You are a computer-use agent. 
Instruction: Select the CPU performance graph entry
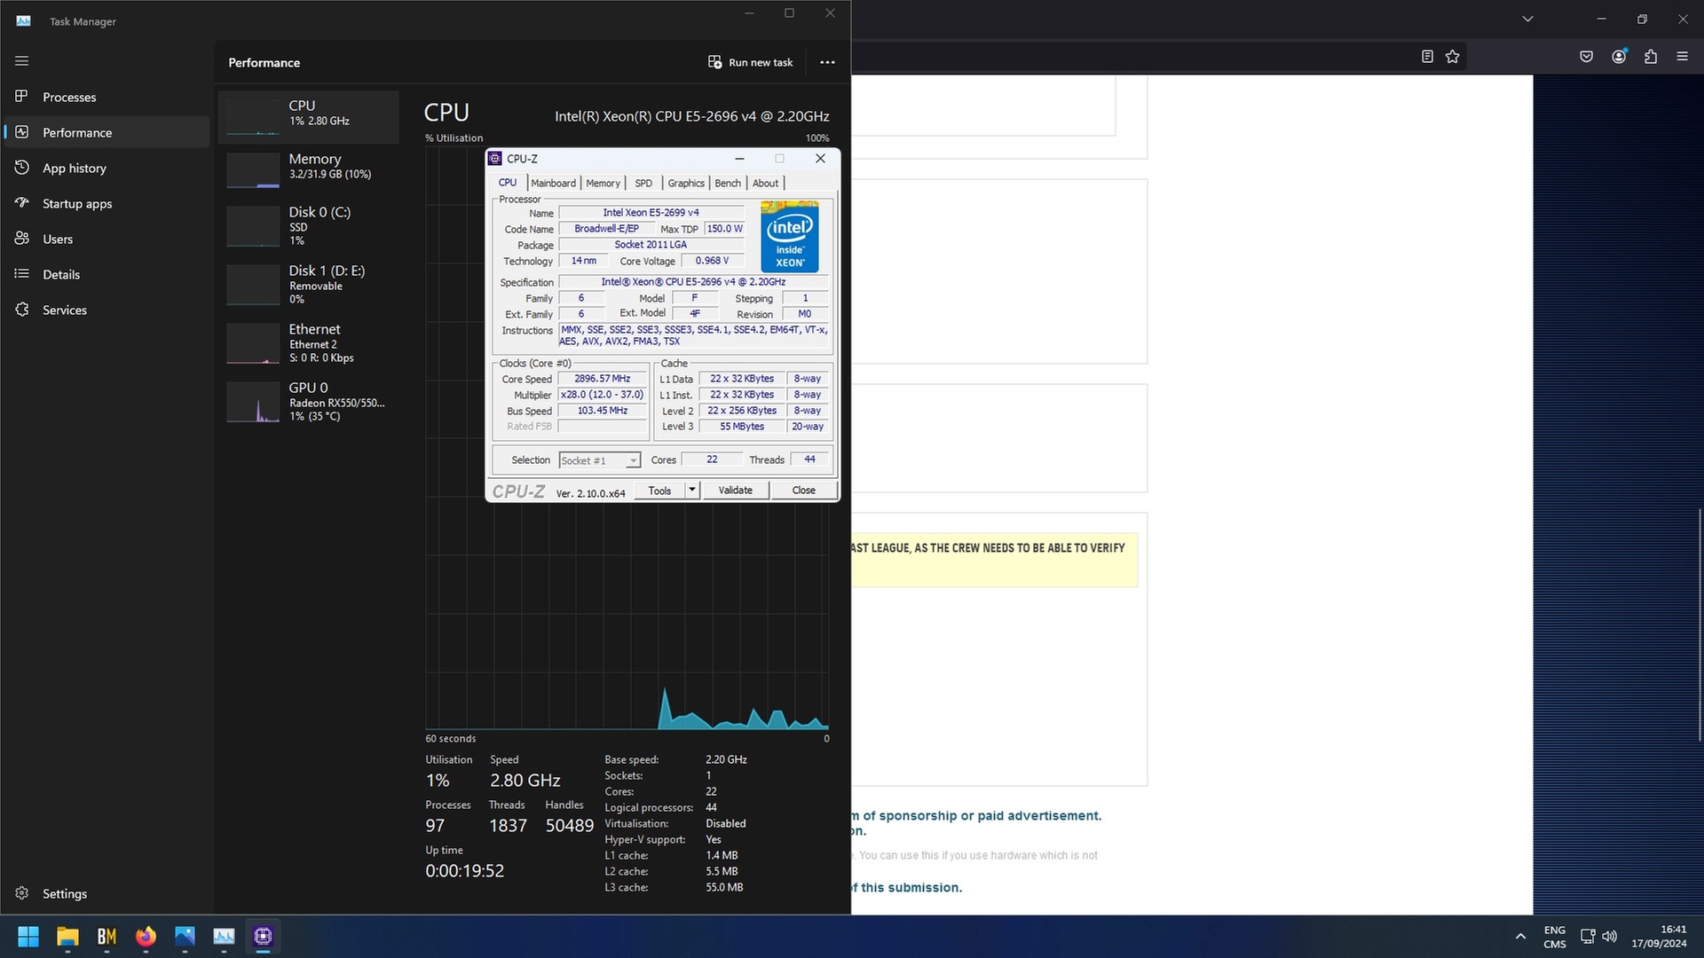point(309,116)
